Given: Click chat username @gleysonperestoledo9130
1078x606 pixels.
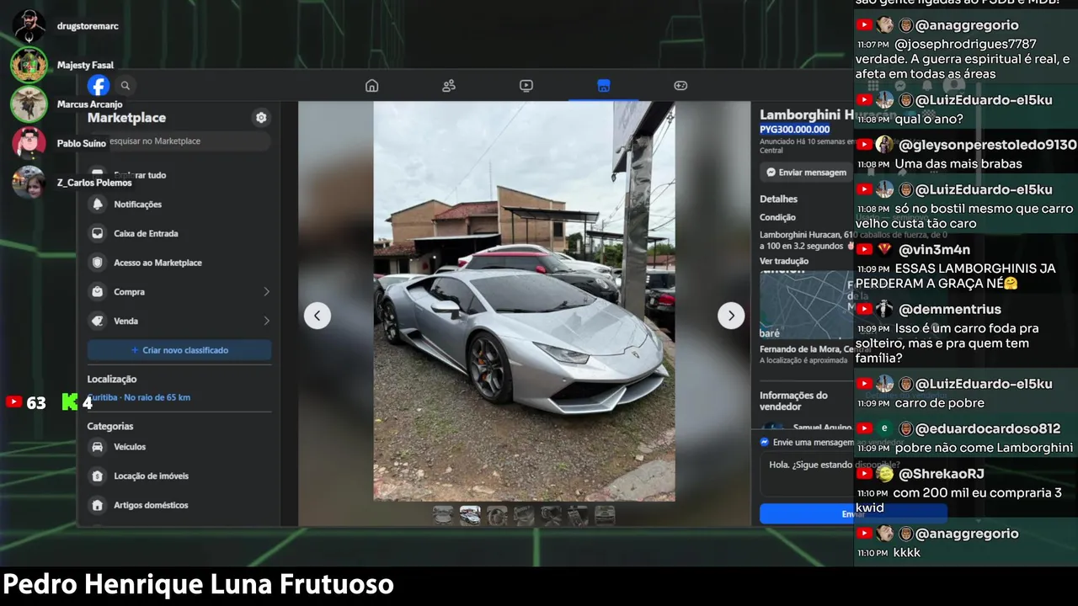Looking at the screenshot, I should (x=987, y=145).
